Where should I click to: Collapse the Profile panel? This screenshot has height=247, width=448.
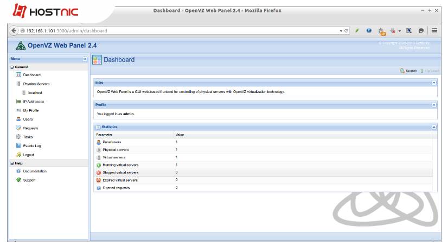click(x=434, y=105)
